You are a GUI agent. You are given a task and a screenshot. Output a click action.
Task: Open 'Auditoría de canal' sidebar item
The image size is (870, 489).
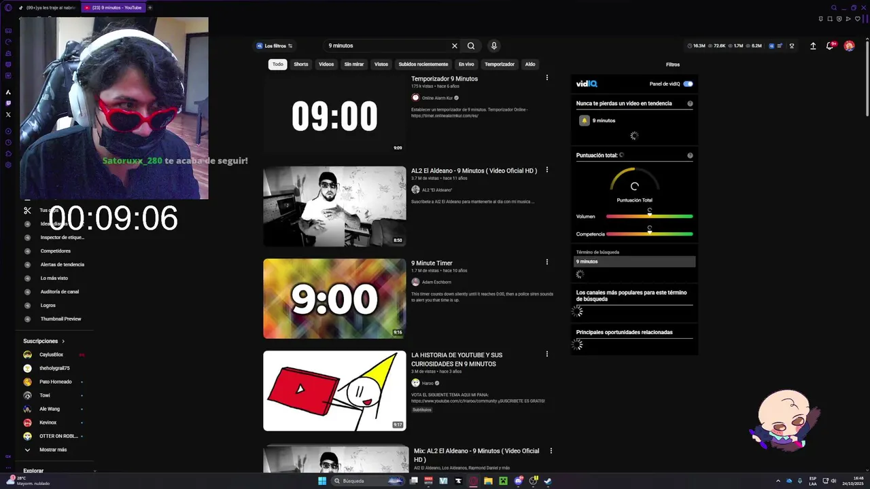point(59,291)
